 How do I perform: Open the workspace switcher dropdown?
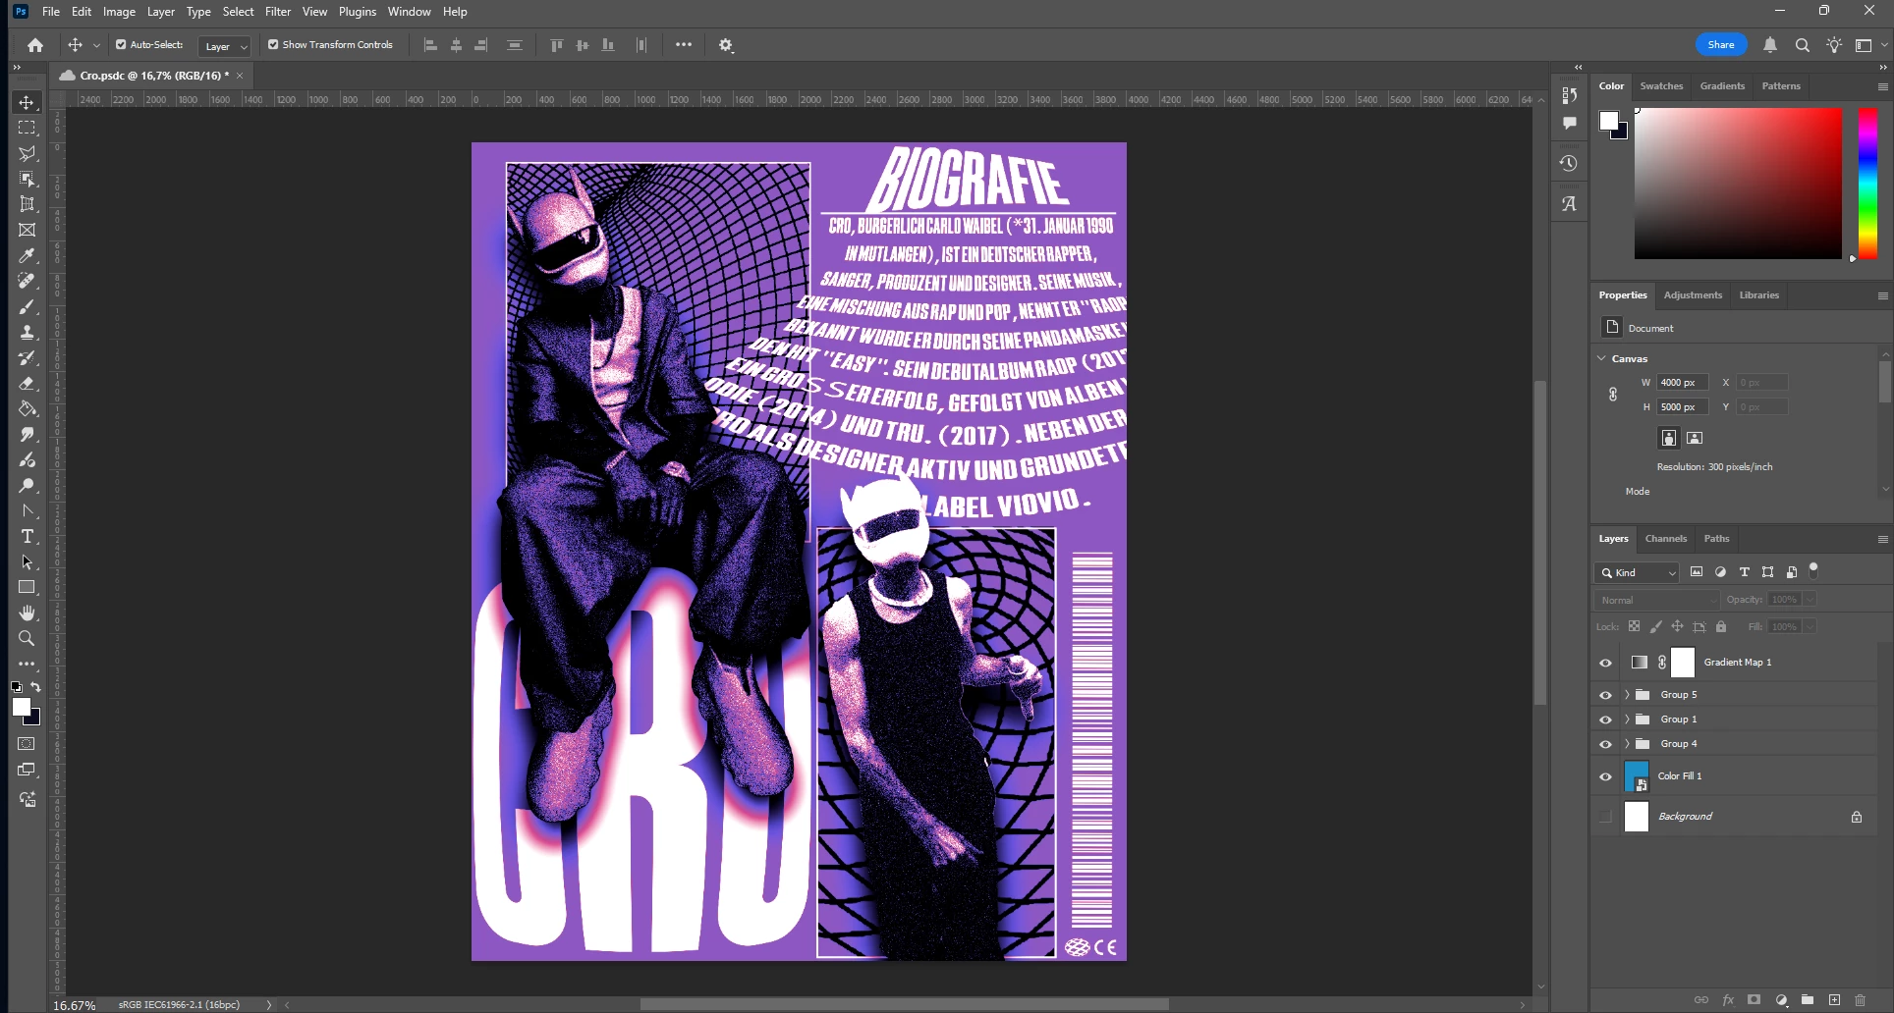click(1869, 45)
